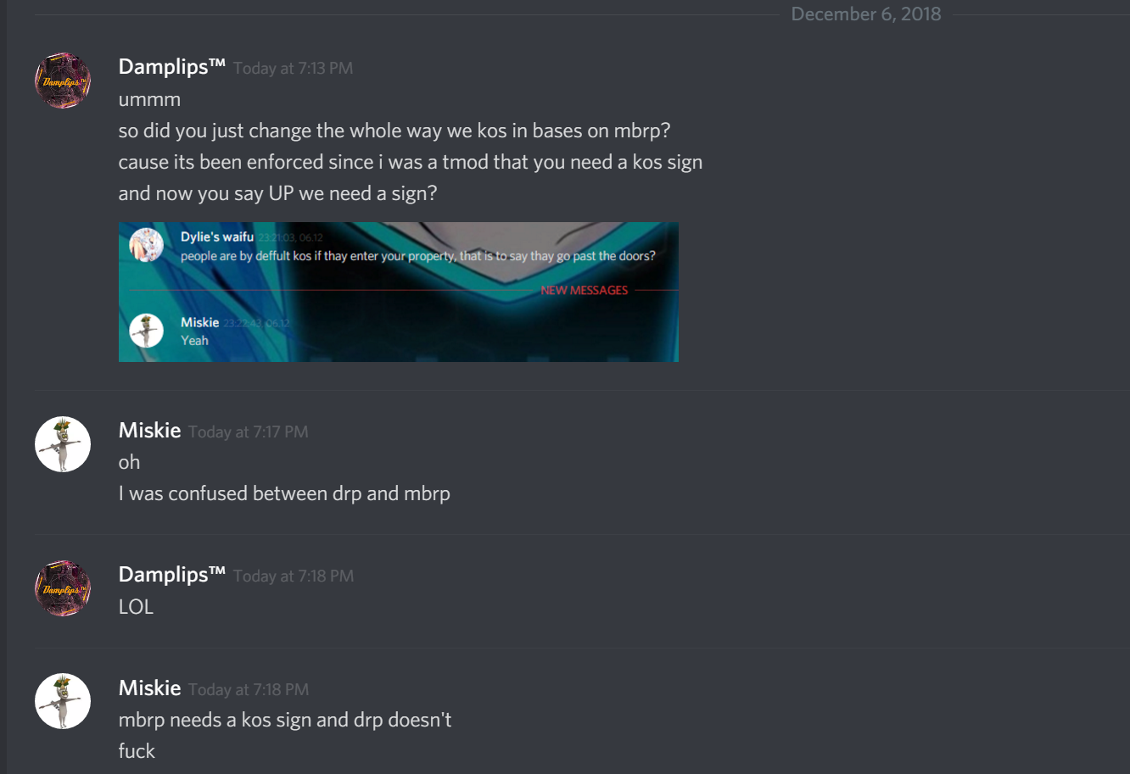
Task: Select Damplips avatar next to the LOL message
Action: click(63, 588)
